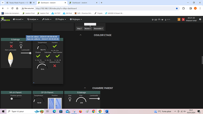Open the Réglages dropdown menu

pos(76,19)
